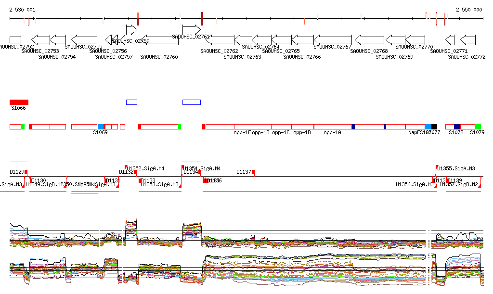
Task: Click the D1139 terminator marker
Action: click(x=447, y=180)
